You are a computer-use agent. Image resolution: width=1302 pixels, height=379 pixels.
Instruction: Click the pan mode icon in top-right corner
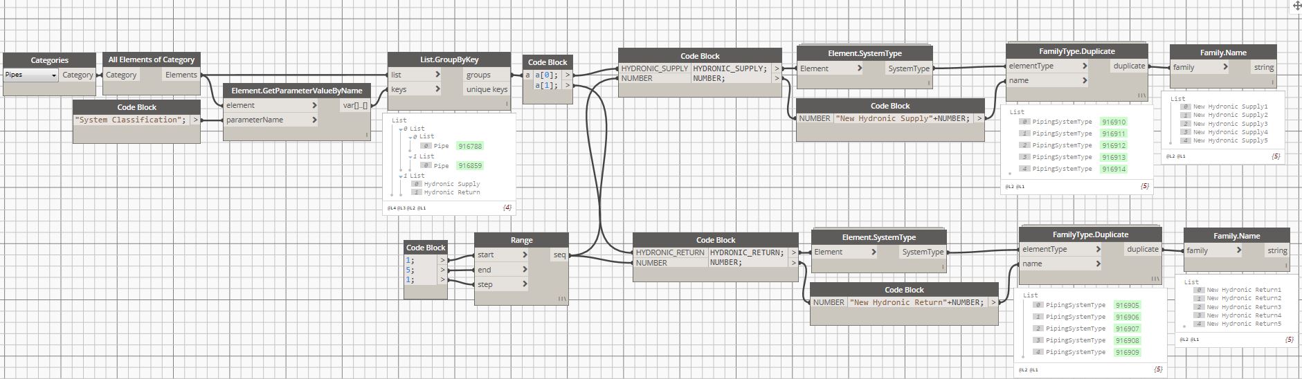[x=1296, y=5]
